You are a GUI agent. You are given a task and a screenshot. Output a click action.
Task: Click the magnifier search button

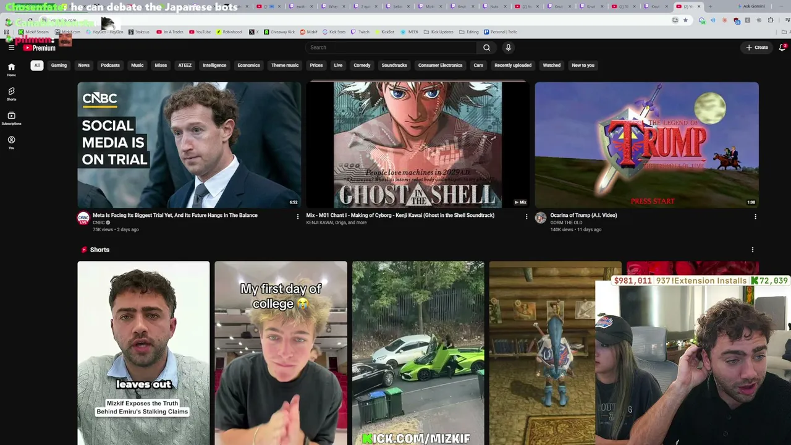tap(486, 48)
